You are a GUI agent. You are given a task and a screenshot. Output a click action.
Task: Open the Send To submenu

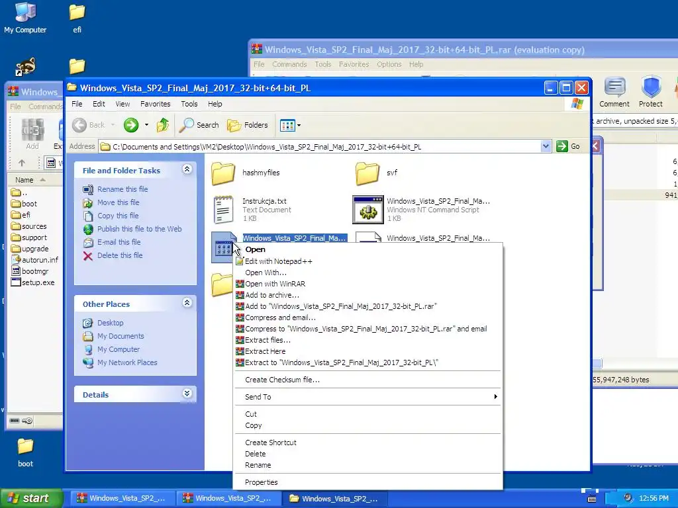(x=368, y=397)
